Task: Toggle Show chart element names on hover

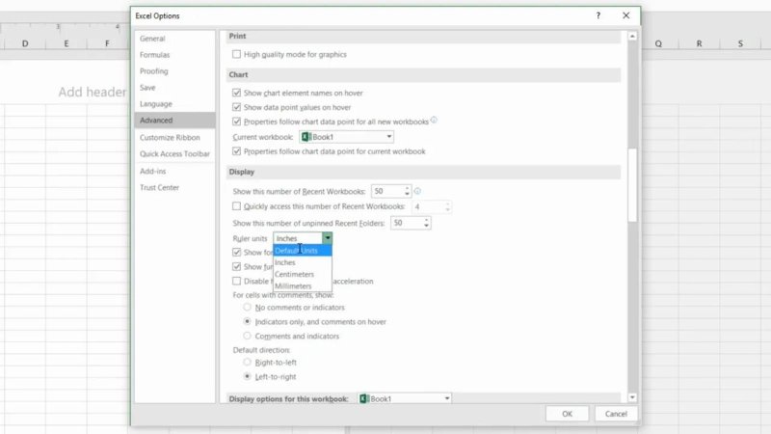Action: [236, 93]
